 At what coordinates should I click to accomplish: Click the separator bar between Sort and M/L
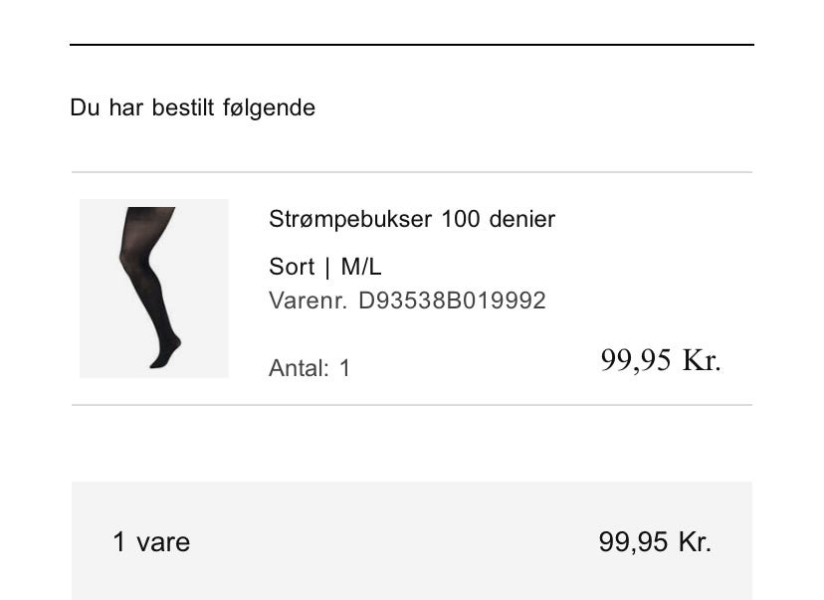[x=328, y=267]
